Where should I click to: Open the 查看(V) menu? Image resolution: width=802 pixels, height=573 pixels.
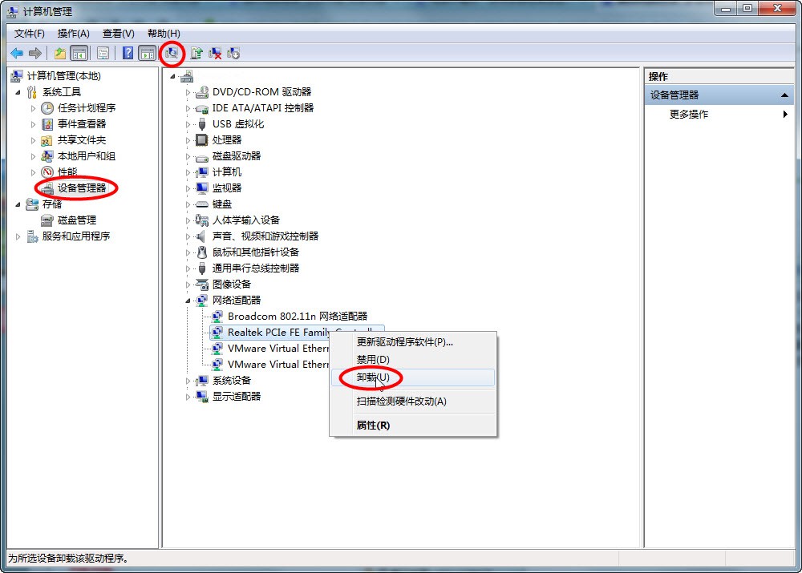point(119,33)
